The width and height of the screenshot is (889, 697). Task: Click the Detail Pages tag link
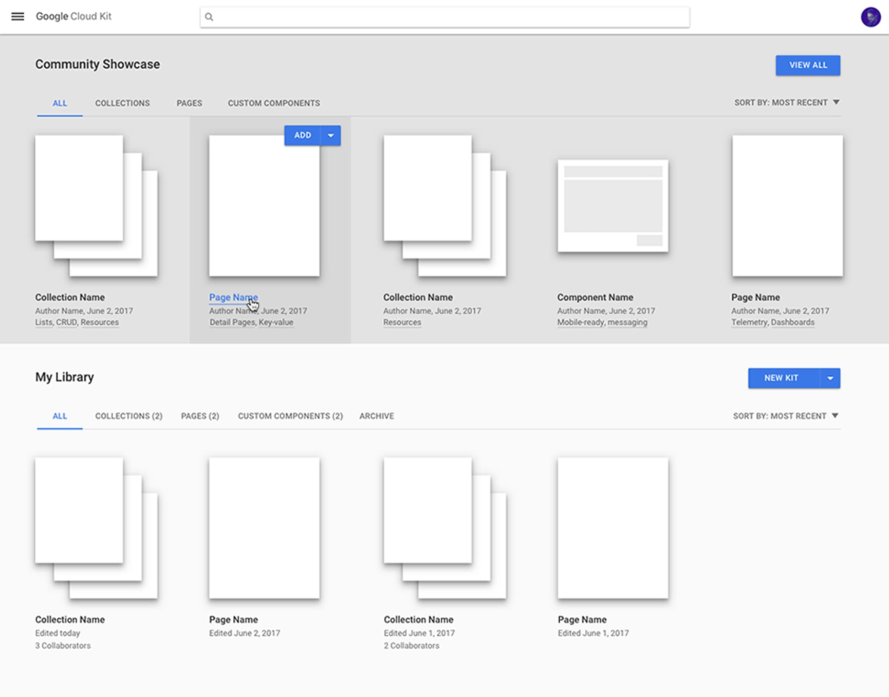pos(232,322)
